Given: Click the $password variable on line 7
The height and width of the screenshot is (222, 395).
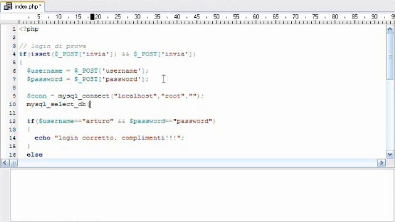Looking at the screenshot, I should (44, 79).
